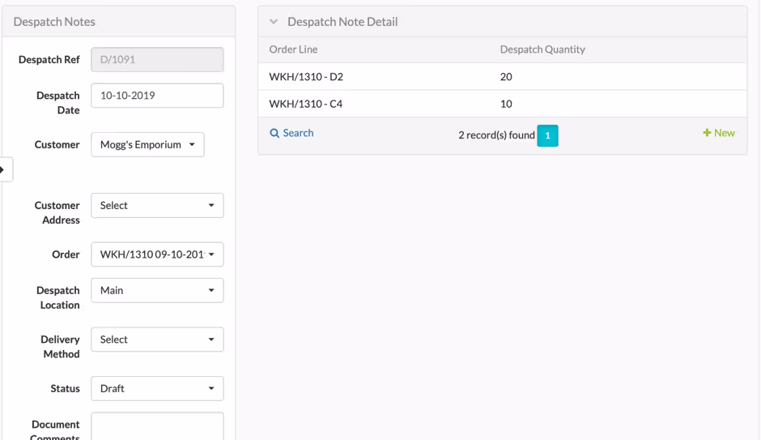Open the Customer Address Select dropdown

coord(157,206)
